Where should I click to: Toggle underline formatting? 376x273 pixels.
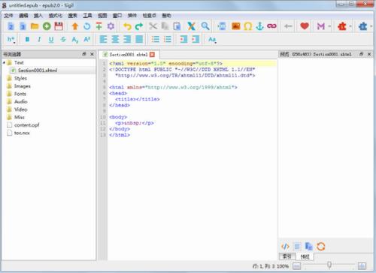tap(51, 40)
